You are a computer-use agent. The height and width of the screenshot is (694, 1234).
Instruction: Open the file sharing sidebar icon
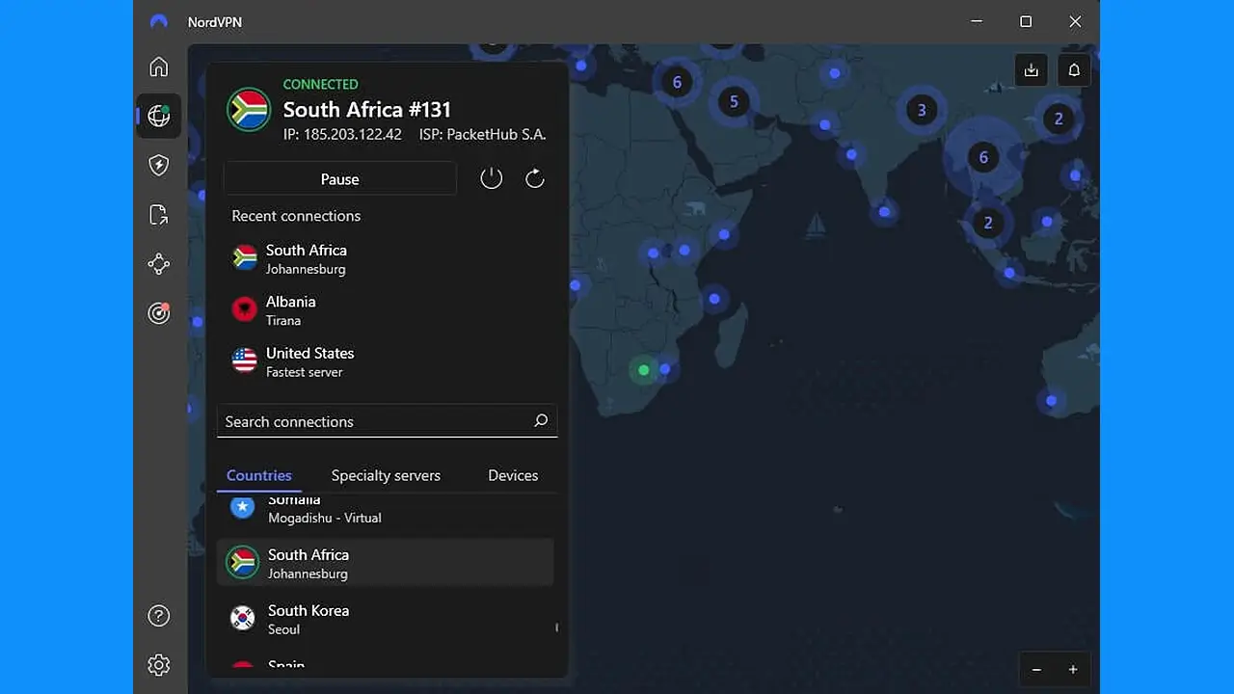click(159, 215)
